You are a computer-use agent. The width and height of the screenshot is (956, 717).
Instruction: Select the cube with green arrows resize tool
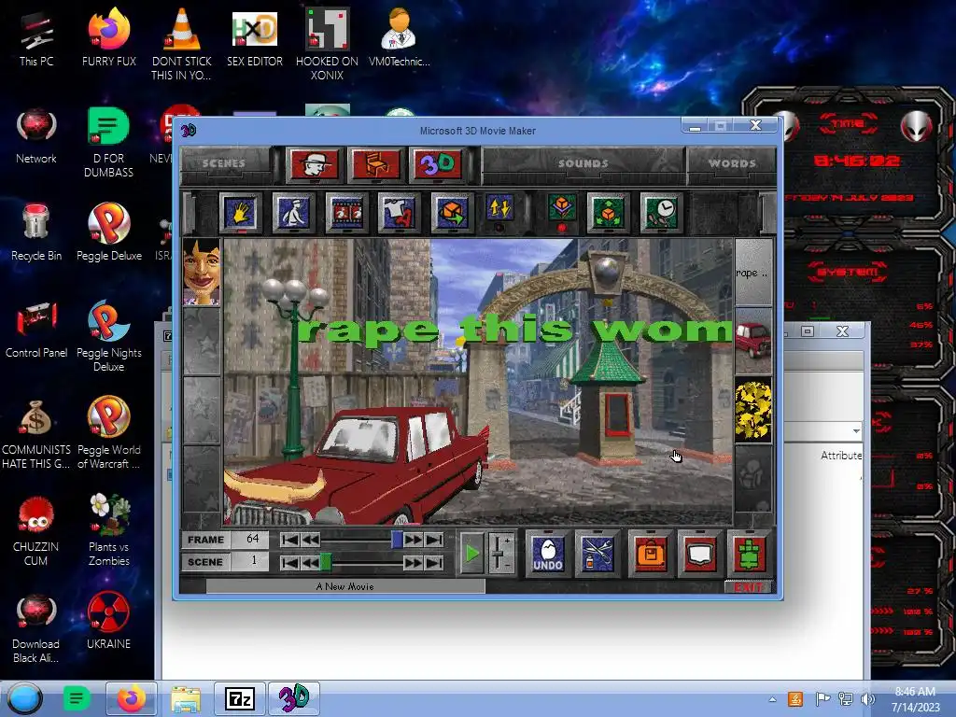608,212
